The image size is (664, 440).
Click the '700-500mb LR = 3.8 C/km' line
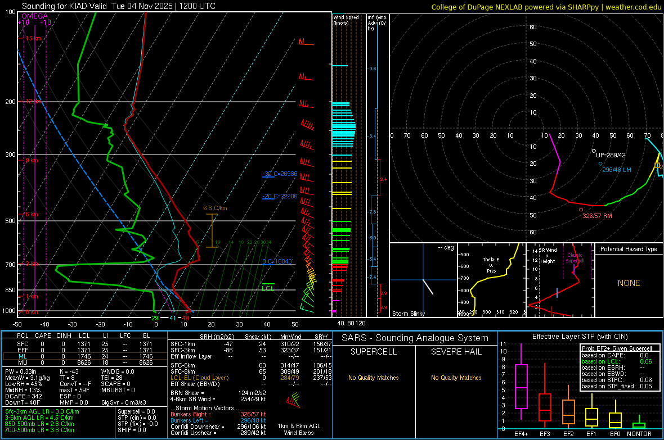[39, 430]
